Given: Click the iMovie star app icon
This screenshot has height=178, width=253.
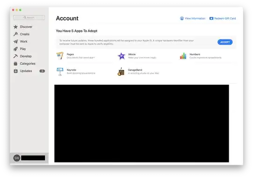Looking at the screenshot, I should [121, 56].
